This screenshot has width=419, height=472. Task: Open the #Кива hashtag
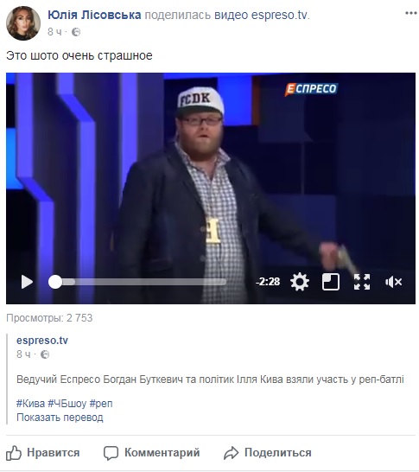(30, 404)
